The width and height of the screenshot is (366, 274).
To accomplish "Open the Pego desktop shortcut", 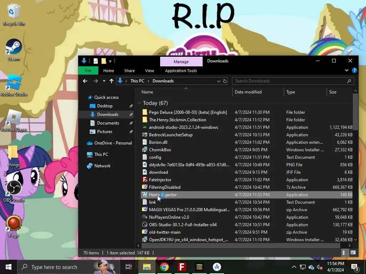I will pyautogui.click(x=14, y=227).
